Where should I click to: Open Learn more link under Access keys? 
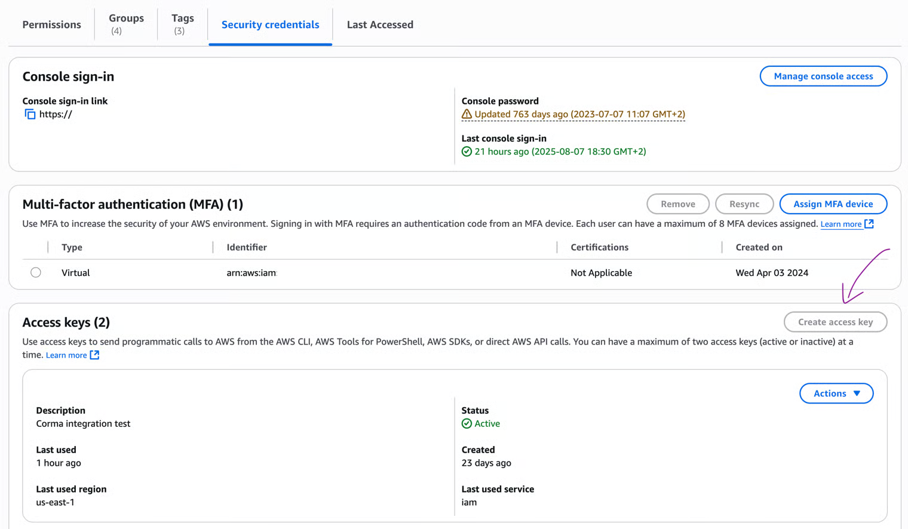tap(66, 355)
